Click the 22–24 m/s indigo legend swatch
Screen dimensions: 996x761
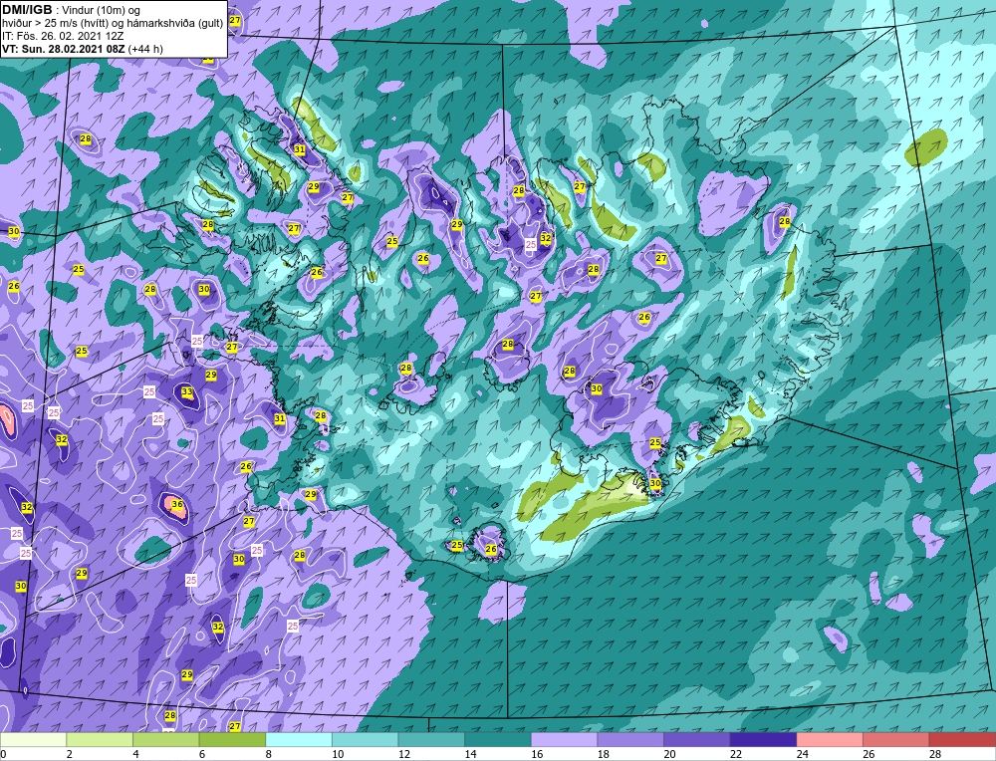pyautogui.click(x=764, y=740)
